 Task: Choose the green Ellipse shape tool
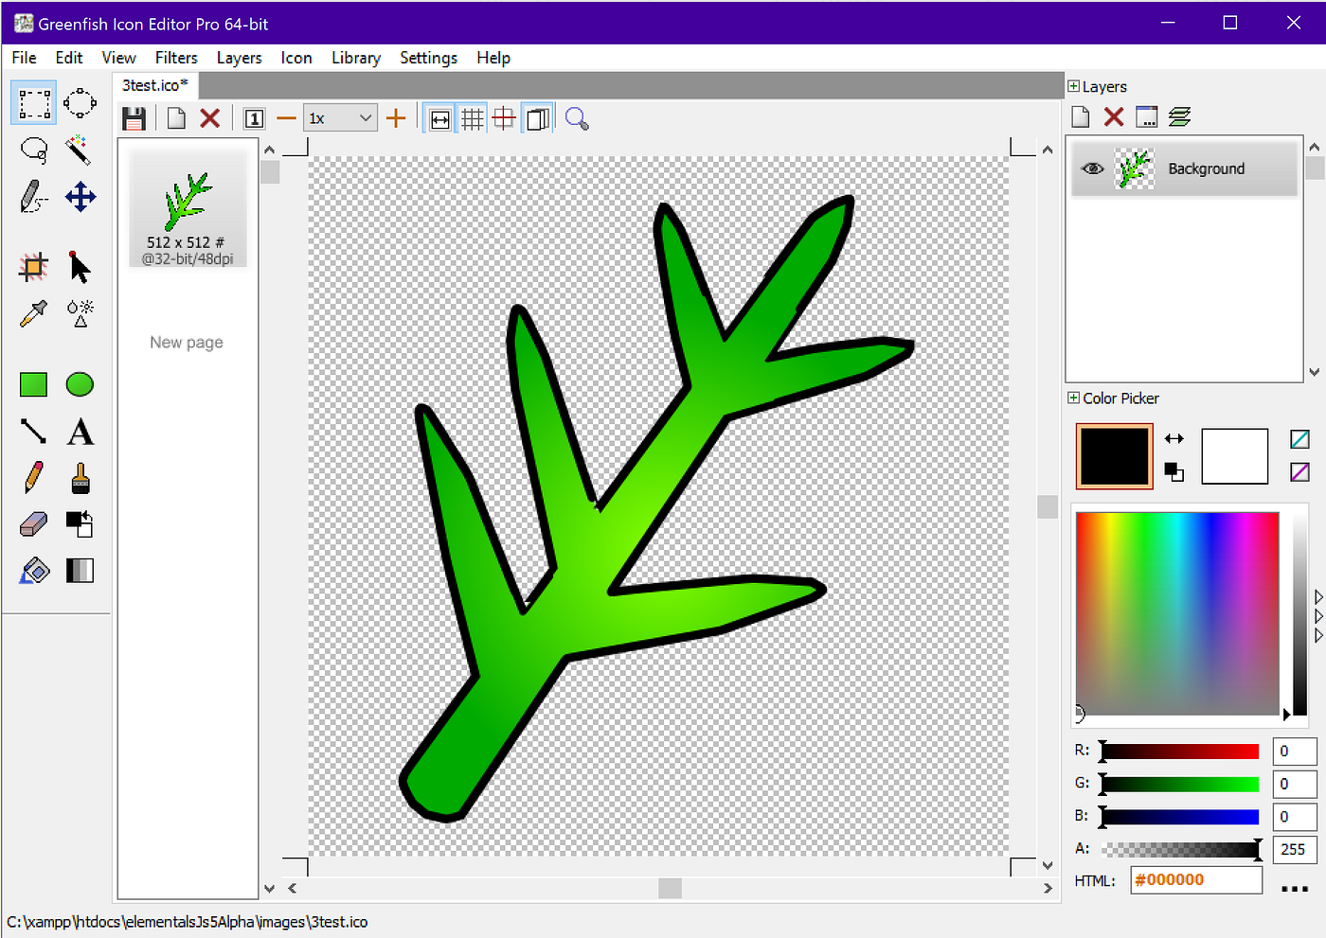[80, 384]
